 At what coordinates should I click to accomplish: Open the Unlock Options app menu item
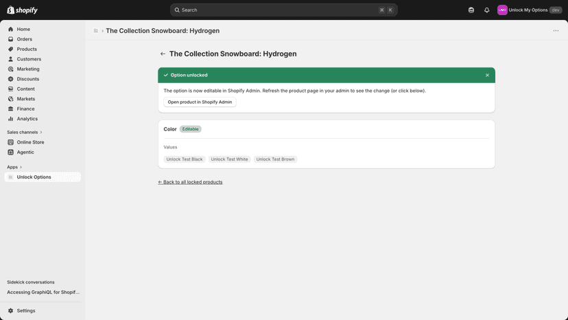coord(43,177)
